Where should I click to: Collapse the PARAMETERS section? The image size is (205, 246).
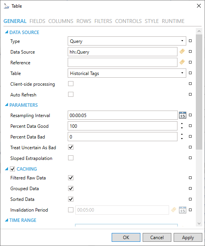[x=7, y=105]
